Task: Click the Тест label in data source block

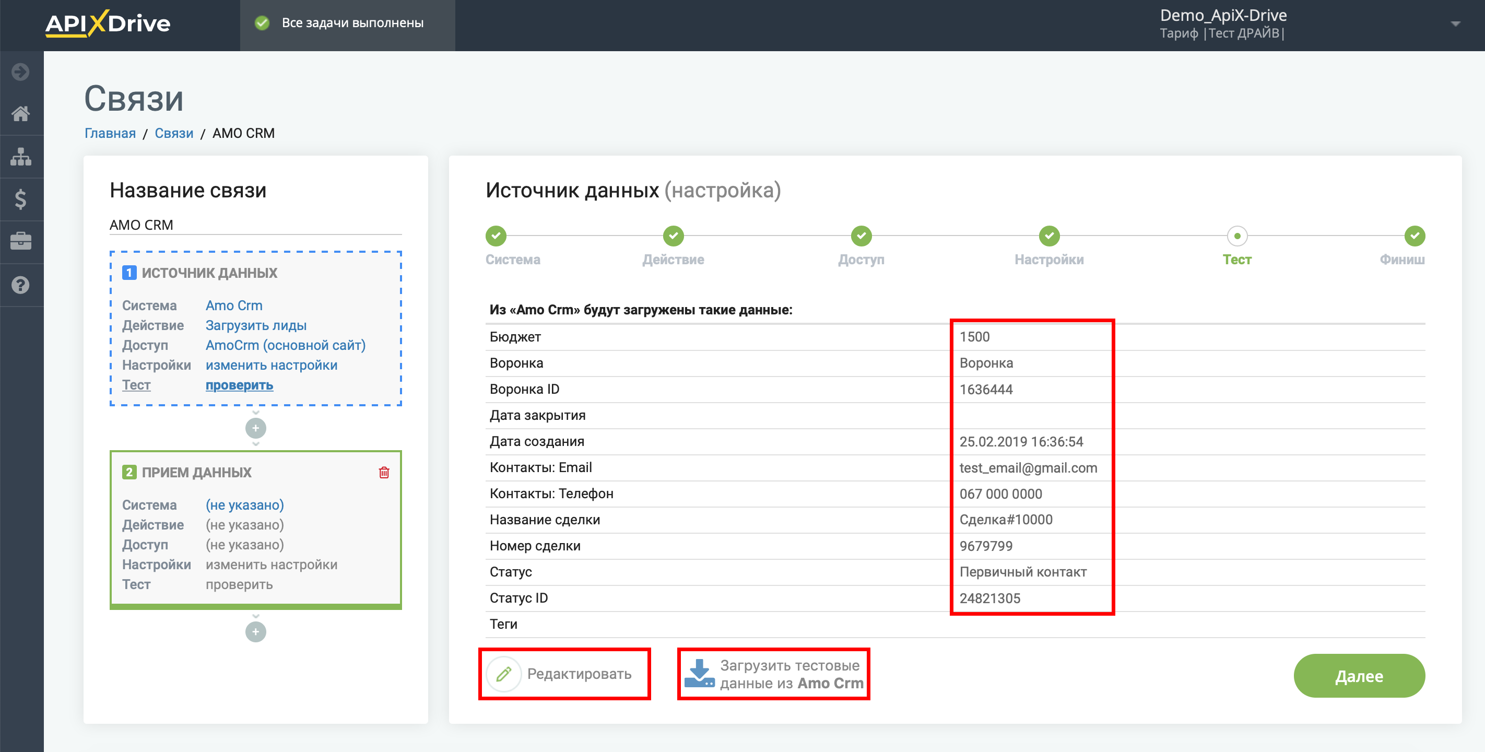Action: click(136, 385)
